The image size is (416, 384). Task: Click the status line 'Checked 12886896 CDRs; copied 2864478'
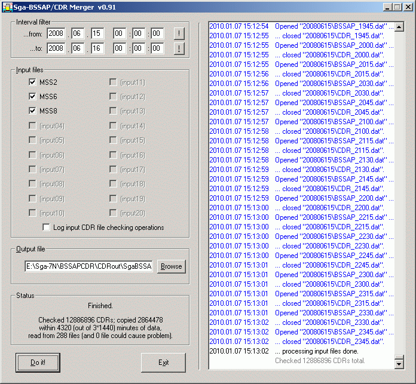point(100,320)
